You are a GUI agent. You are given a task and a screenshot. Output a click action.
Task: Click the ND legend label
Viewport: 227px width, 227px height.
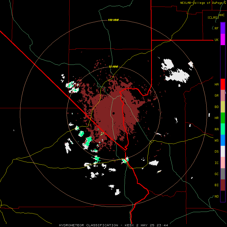coord(216,196)
